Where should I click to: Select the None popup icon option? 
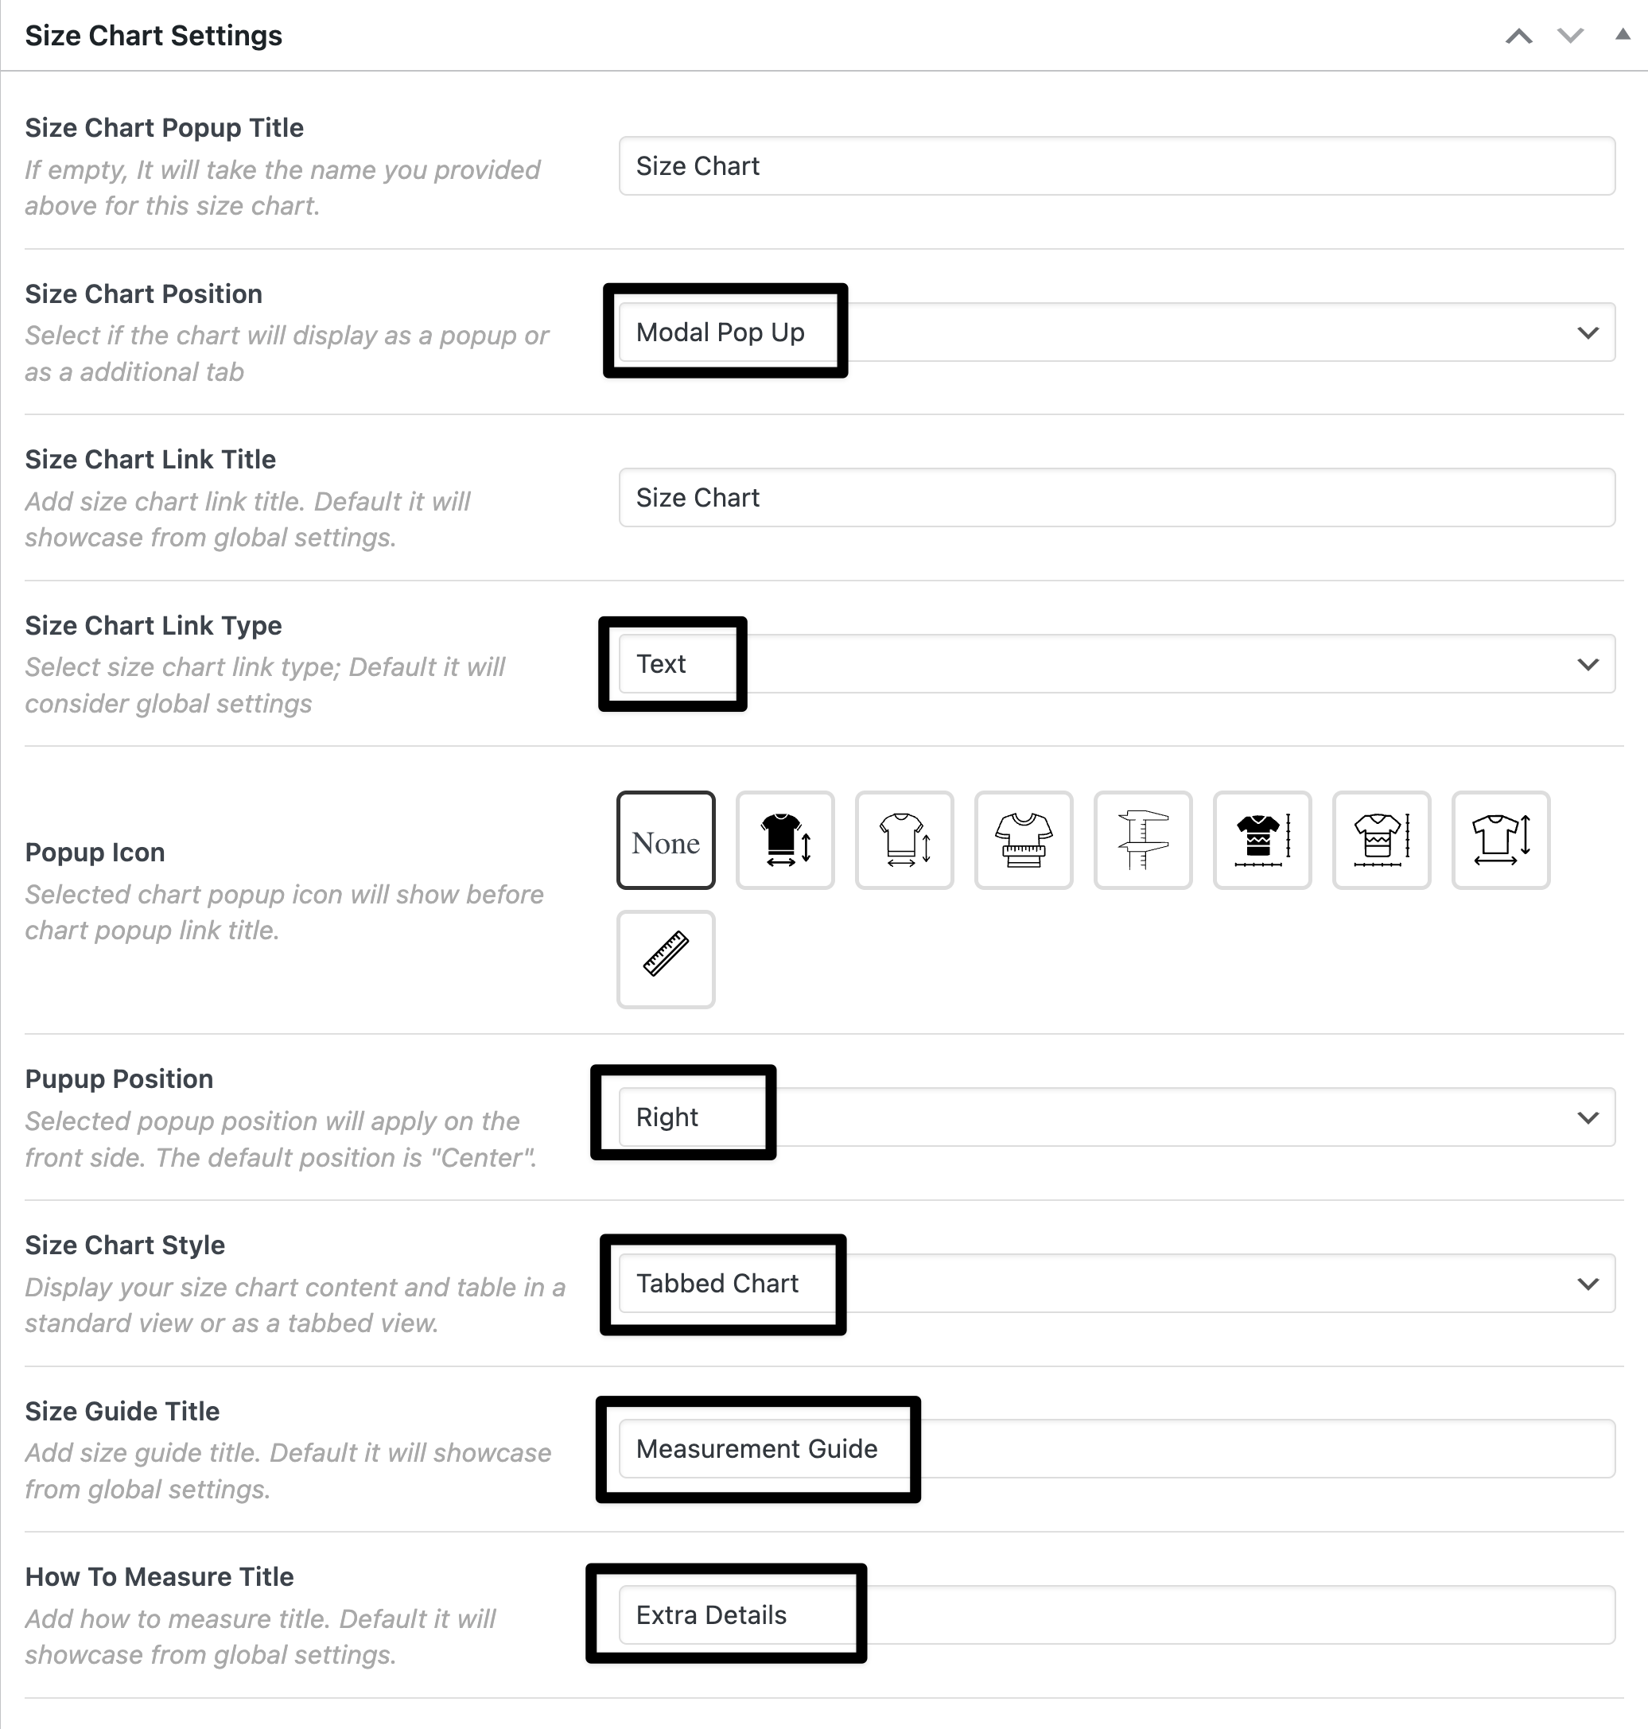coord(666,841)
